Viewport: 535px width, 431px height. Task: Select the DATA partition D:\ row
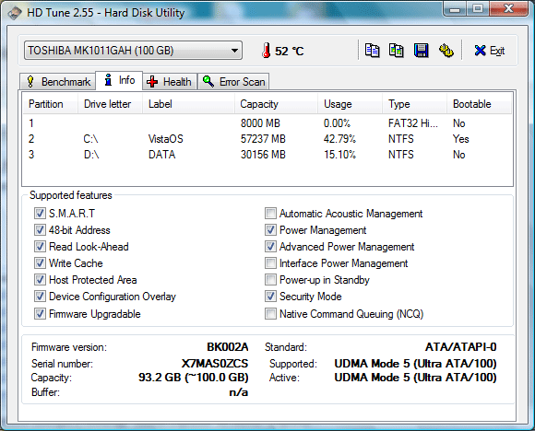pos(267,155)
